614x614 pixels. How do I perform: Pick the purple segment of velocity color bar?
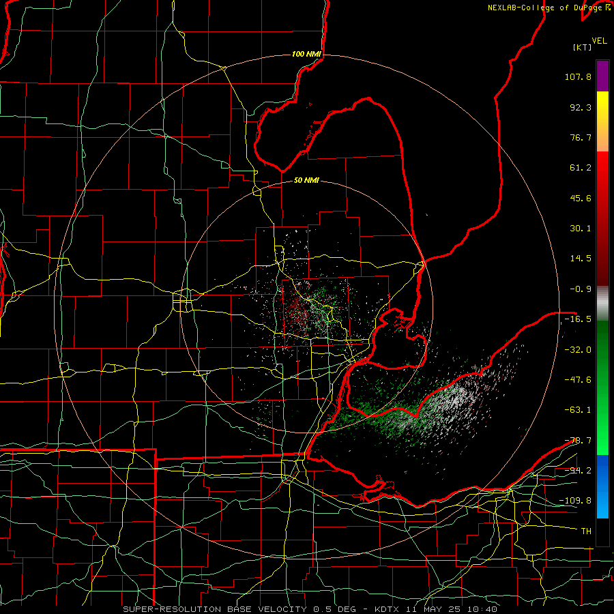(x=602, y=76)
